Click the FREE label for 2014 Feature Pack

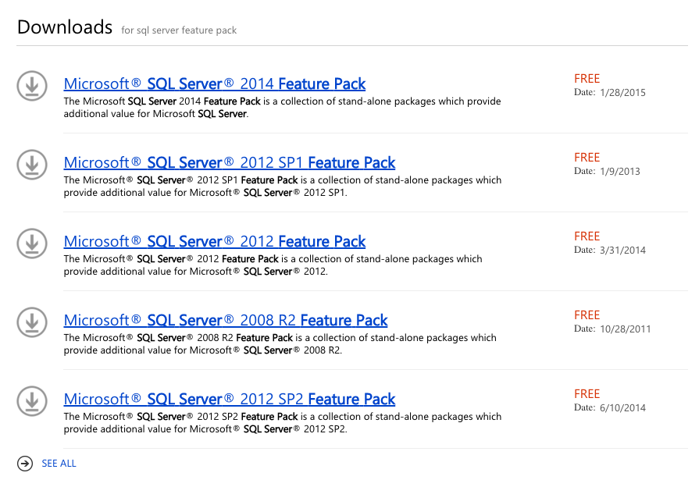click(587, 79)
